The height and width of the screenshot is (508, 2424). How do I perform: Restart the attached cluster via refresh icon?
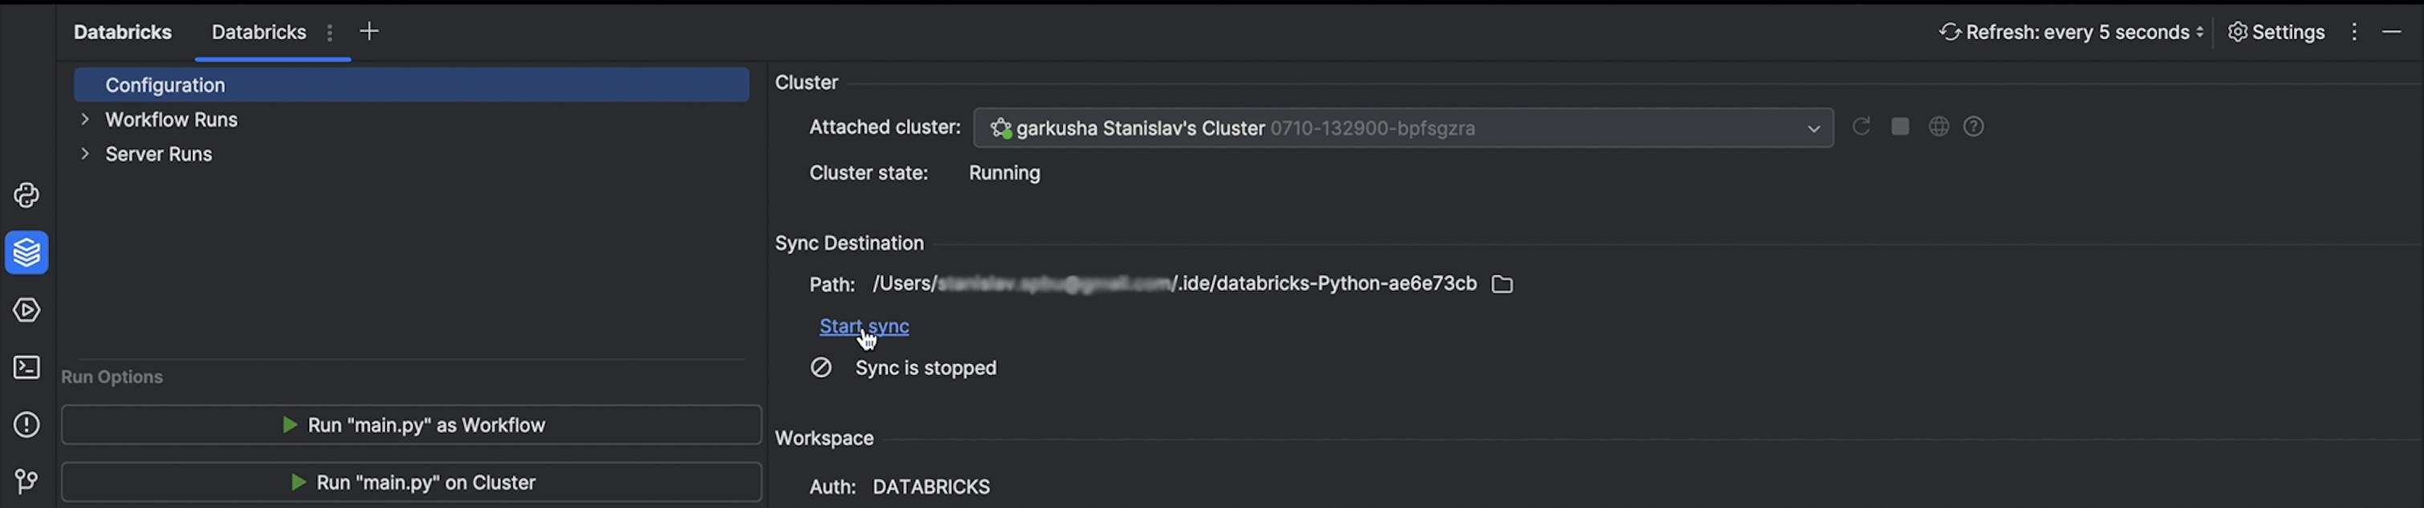coord(1861,127)
